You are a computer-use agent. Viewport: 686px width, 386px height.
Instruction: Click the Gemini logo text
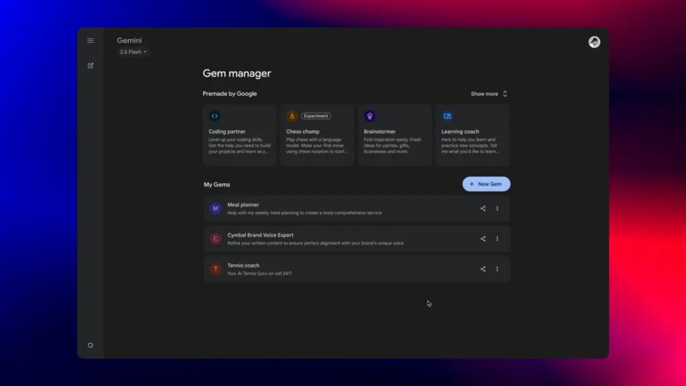129,40
